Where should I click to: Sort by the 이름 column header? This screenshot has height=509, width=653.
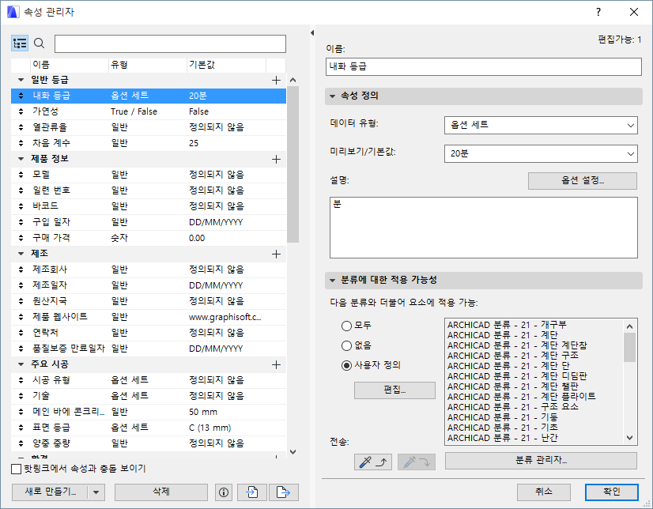[x=70, y=65]
